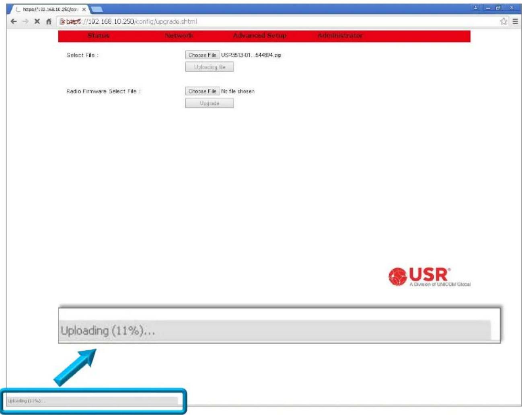Click the 'No file chosen' text
The width and height of the screenshot is (522, 415).
pos(238,91)
